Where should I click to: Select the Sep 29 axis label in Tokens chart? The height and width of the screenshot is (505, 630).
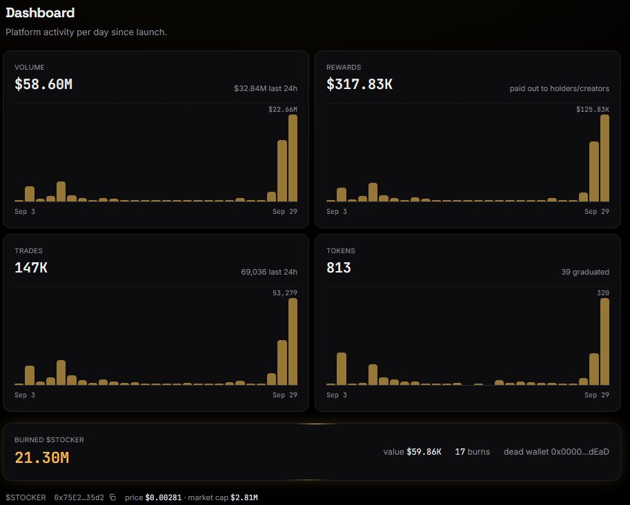(597, 395)
